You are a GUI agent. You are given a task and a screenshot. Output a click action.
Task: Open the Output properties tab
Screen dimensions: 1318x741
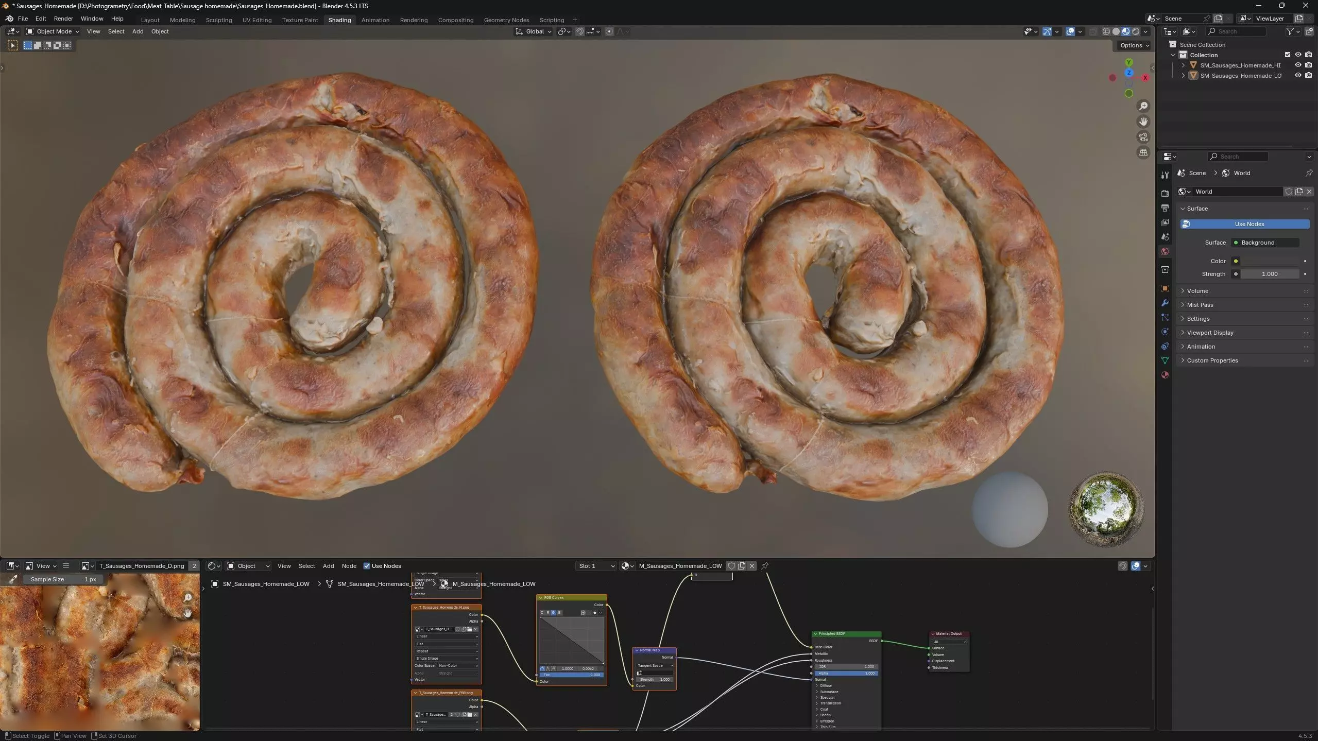pos(1165,208)
